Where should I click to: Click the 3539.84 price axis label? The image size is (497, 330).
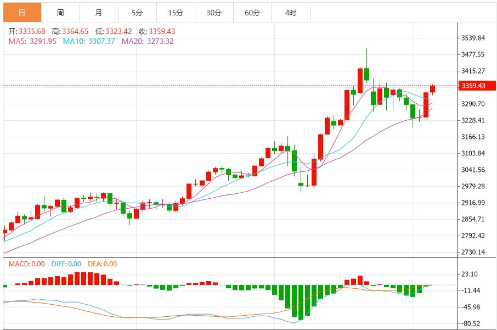pyautogui.click(x=473, y=38)
